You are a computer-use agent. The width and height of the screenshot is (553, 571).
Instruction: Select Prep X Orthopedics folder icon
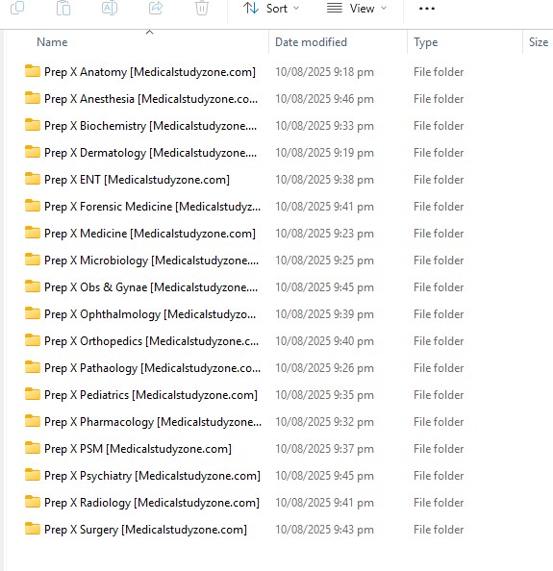[33, 340]
